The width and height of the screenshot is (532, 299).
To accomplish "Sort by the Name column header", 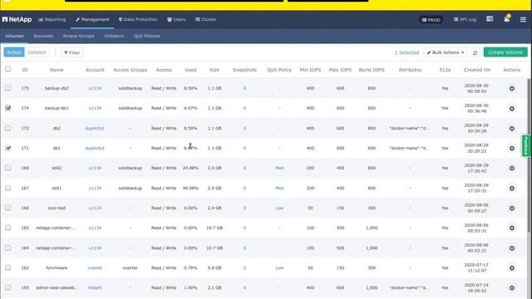I will pos(57,70).
